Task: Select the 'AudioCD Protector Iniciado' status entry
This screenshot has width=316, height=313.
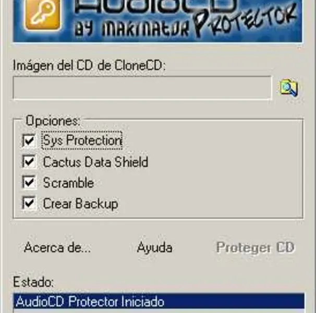Action: 159,302
